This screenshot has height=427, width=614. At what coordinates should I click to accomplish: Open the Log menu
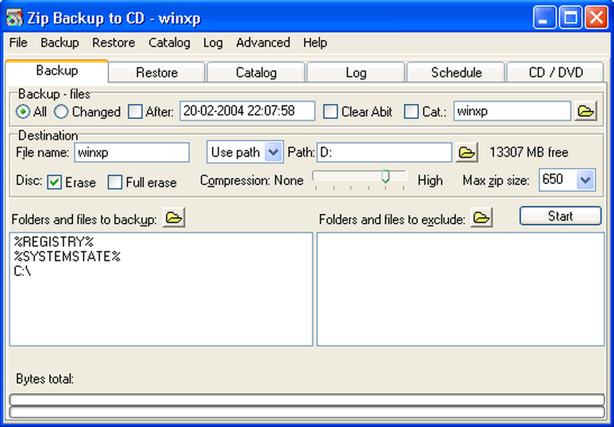[213, 42]
